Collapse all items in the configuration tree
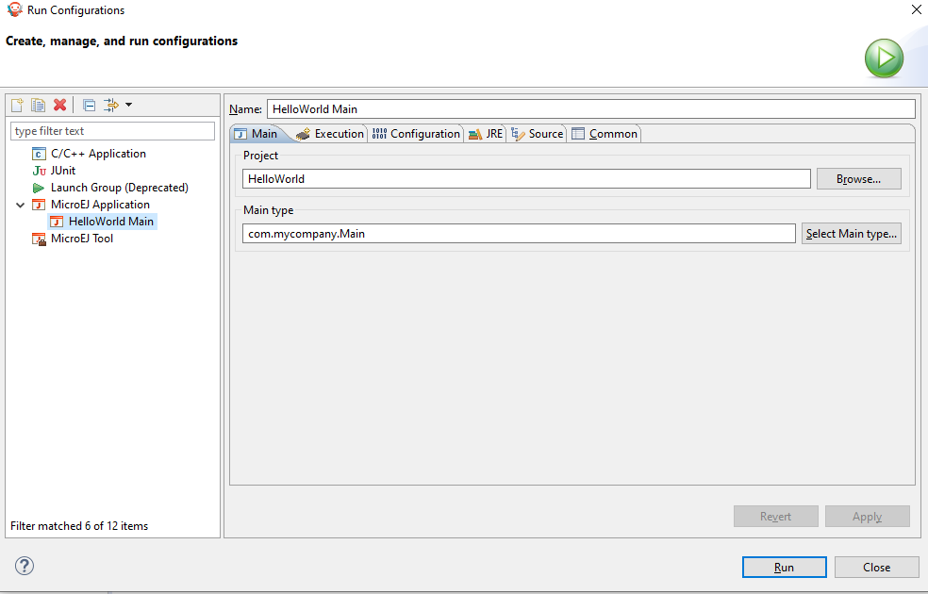928x594 pixels. click(89, 105)
